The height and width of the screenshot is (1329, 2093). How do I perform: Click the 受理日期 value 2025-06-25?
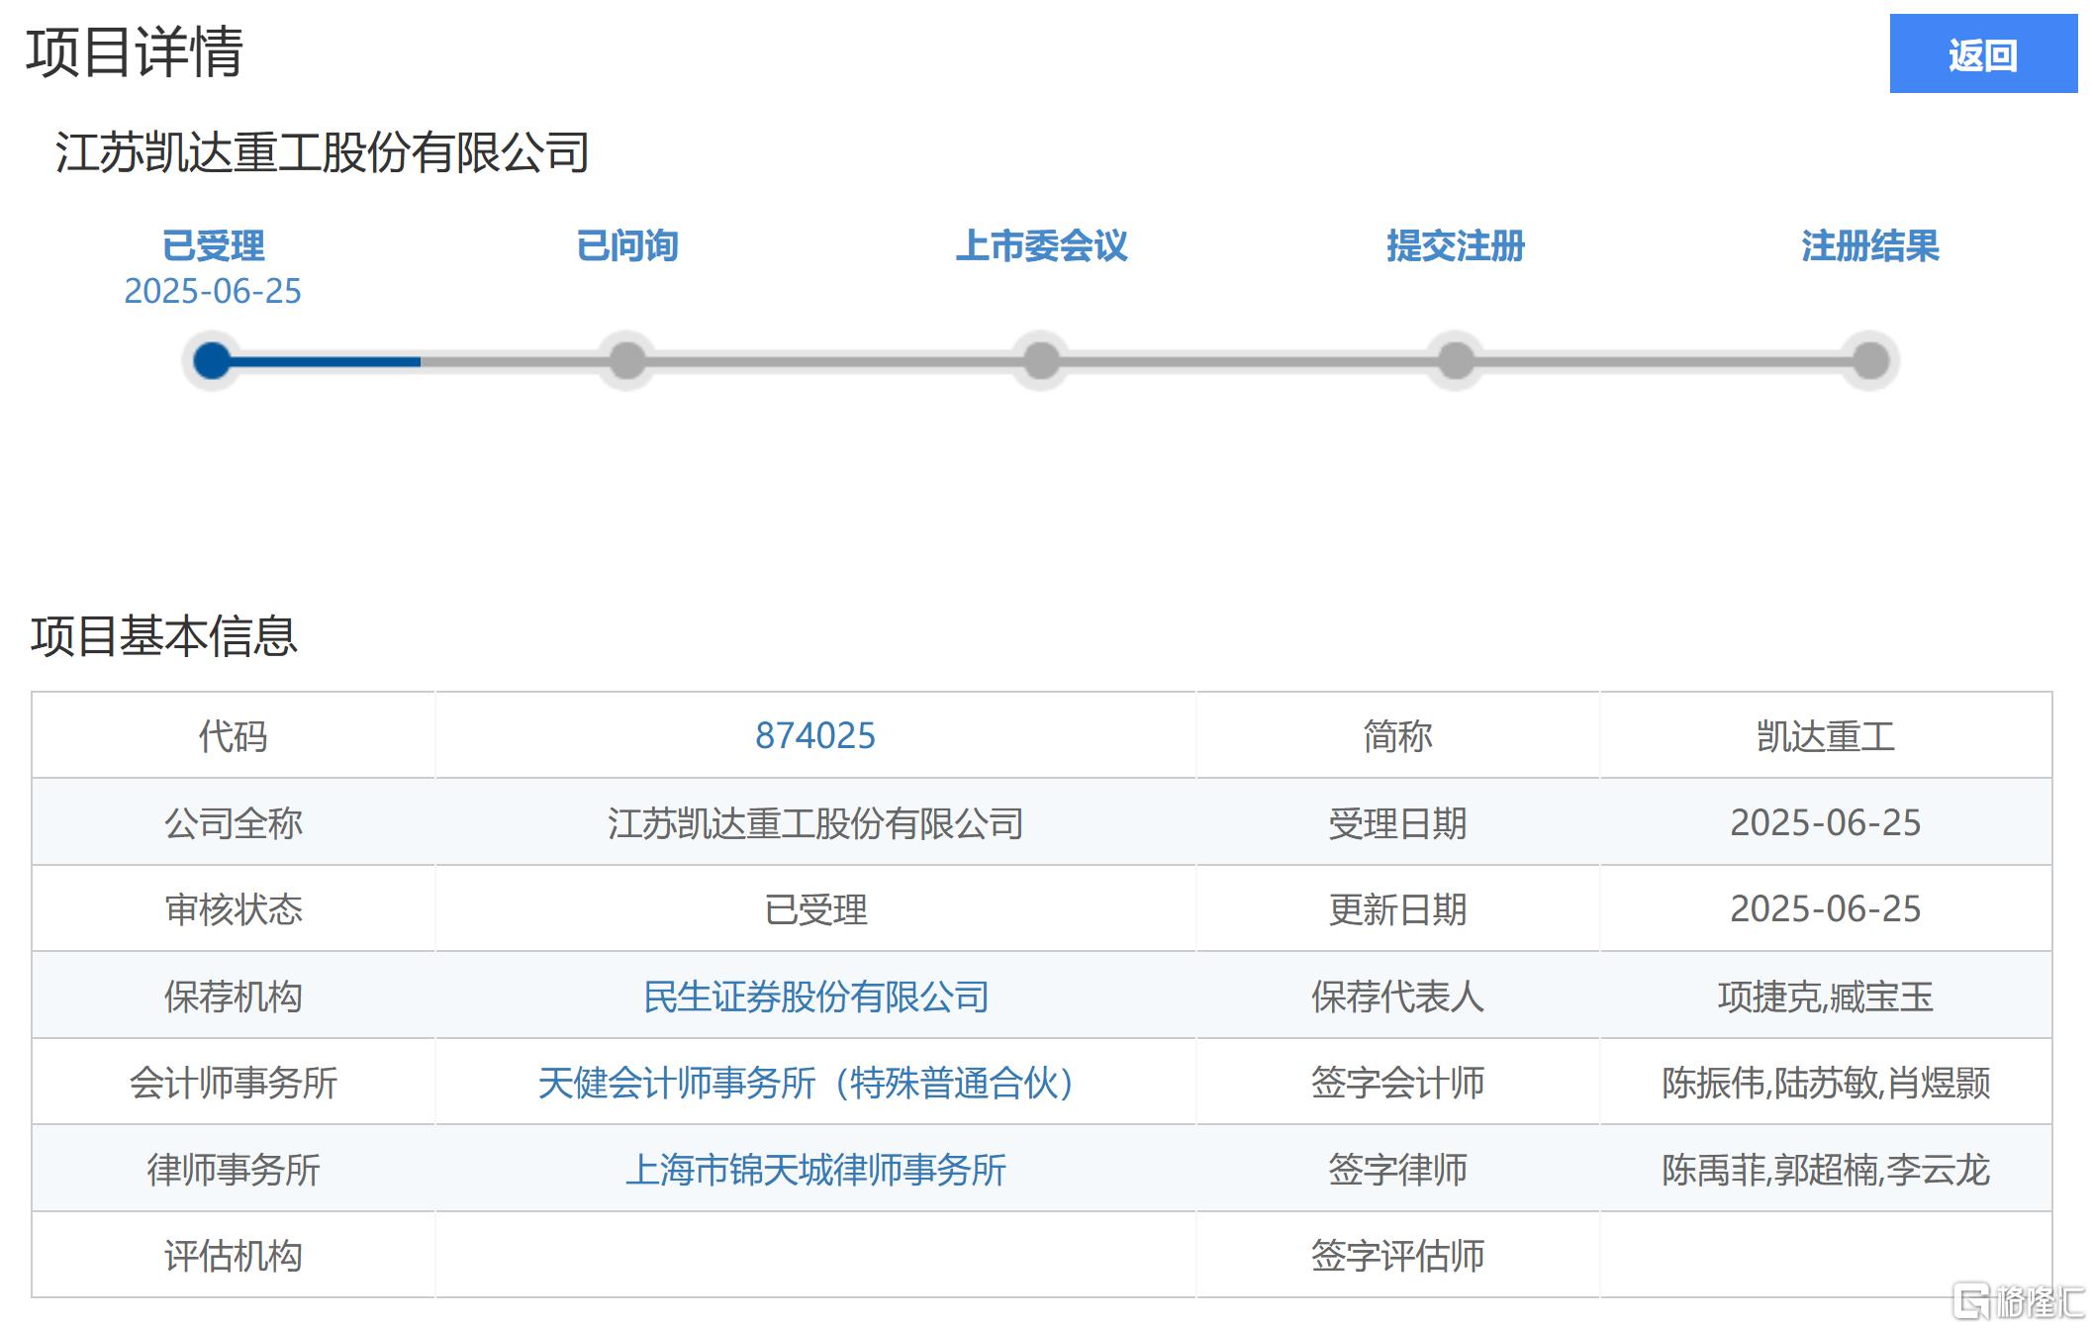point(1826,822)
